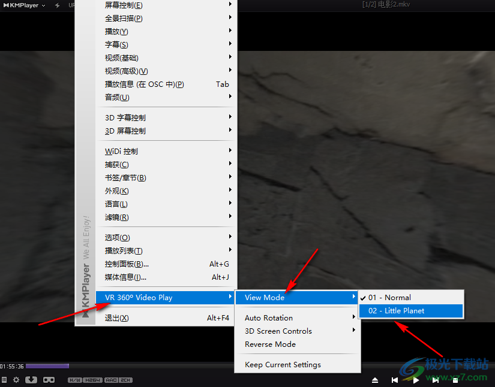Expand the 书签/章节(B) submenu
The width and height of the screenshot is (495, 387).
[x=166, y=177]
